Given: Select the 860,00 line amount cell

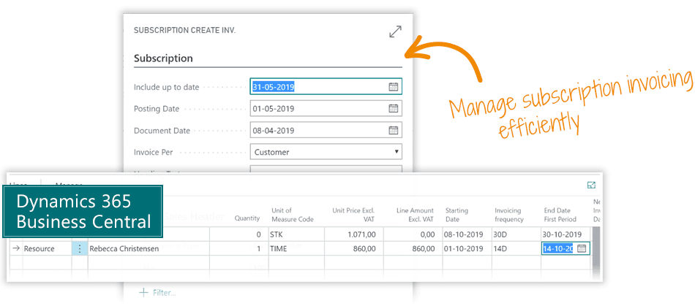Looking at the screenshot, I should pyautogui.click(x=413, y=248).
